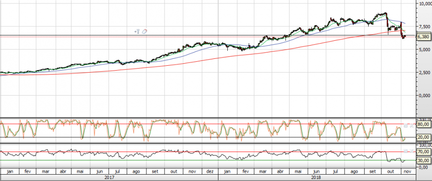Click the set 2017 month label
The image size is (432, 181).
point(156,171)
